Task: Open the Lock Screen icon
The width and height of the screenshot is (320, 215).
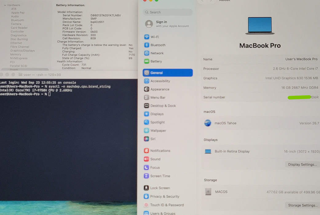Action: click(146, 188)
